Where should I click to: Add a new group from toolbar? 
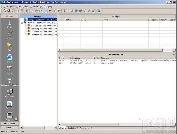click(x=32, y=11)
